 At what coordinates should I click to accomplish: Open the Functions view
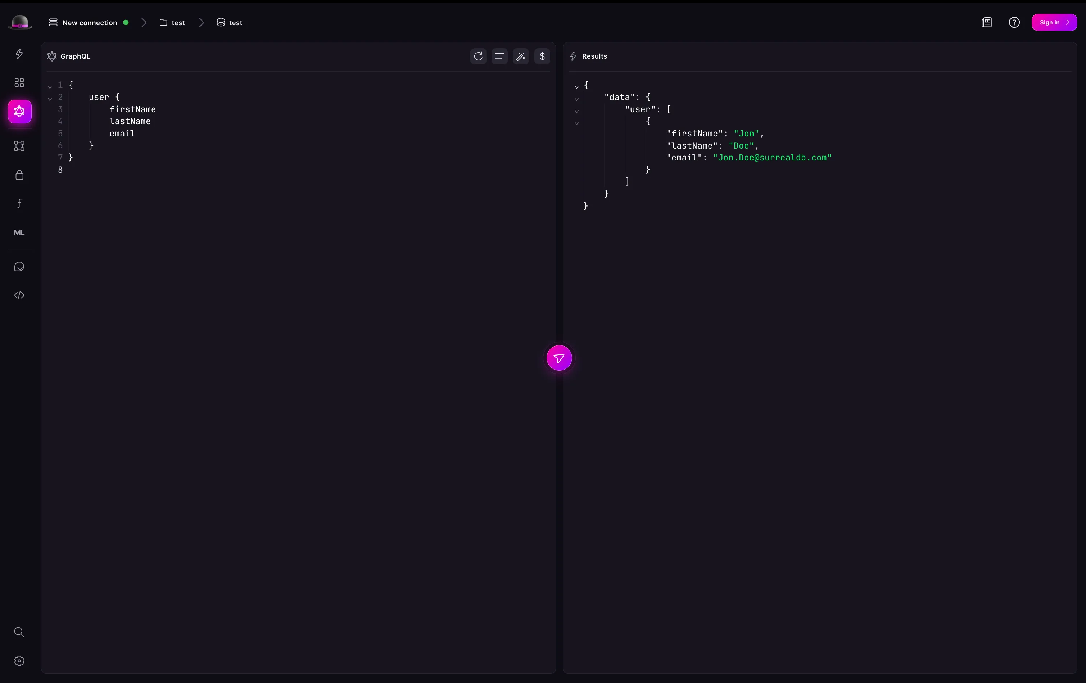tap(19, 203)
